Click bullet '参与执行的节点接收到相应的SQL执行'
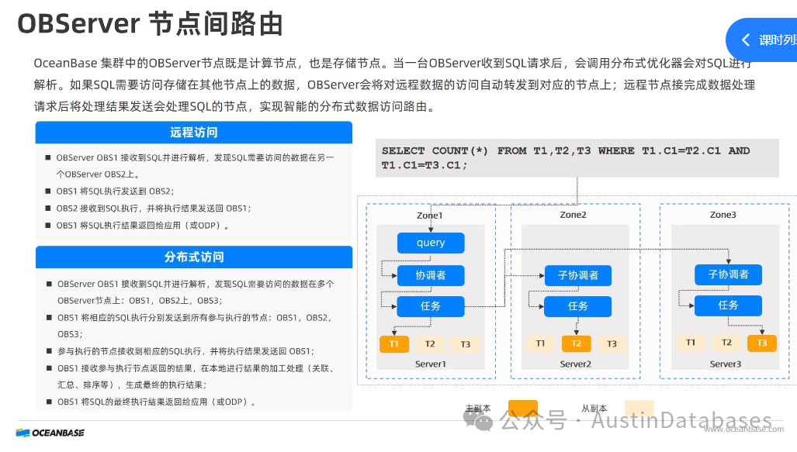The width and height of the screenshot is (797, 452). tap(186, 351)
